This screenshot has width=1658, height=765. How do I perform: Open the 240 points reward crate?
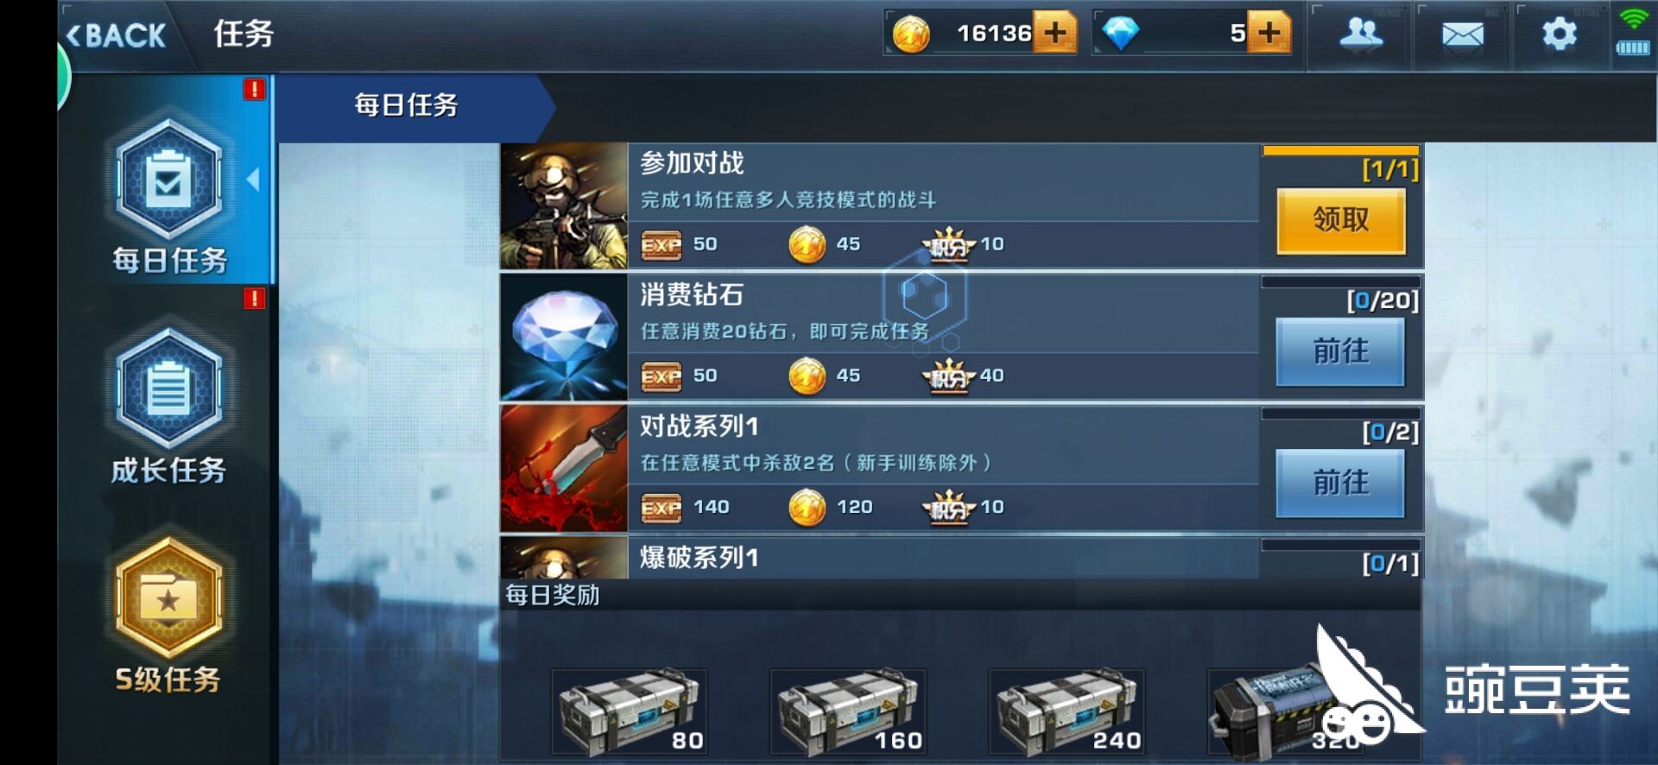1067,711
